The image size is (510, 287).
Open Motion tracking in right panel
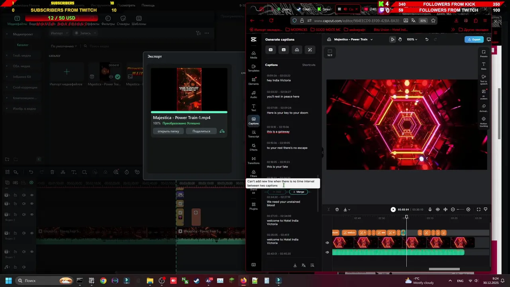(484, 122)
